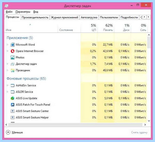Image resolution: width=155 pixels, height=142 pixels.
Task: Click the AsHidSrv Service icon
Action: click(x=13, y=85)
